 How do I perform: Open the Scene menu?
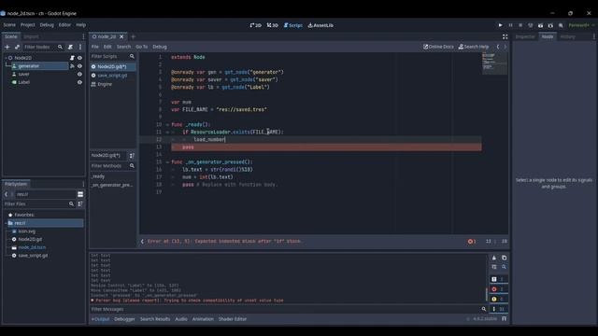tap(9, 25)
